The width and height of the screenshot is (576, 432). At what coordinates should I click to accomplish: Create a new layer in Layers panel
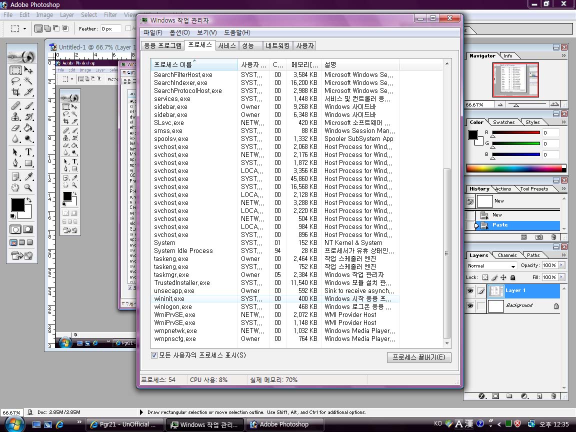point(539,396)
